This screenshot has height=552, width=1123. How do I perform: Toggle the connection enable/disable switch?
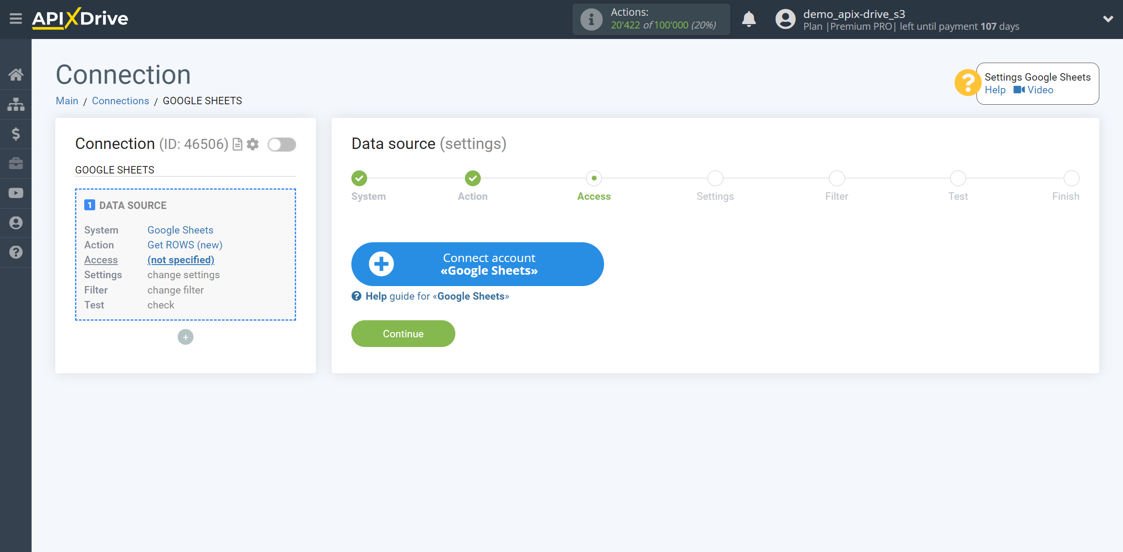point(282,144)
